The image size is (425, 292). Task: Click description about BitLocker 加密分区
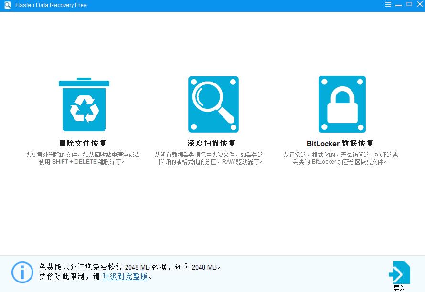pyautogui.click(x=340, y=158)
